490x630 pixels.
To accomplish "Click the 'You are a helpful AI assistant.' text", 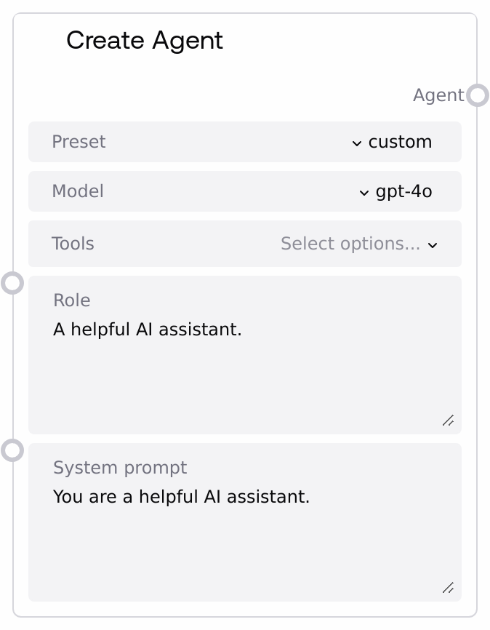I will (181, 497).
